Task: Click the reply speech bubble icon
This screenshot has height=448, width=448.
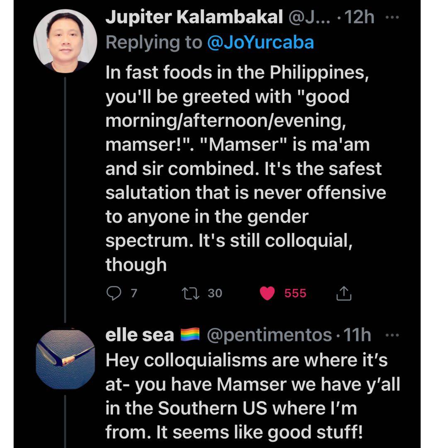Action: [113, 293]
